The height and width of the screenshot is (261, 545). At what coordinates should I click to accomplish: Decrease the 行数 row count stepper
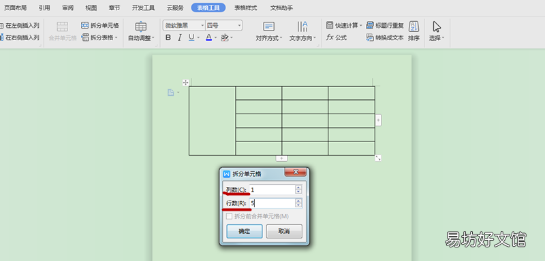[x=298, y=205]
